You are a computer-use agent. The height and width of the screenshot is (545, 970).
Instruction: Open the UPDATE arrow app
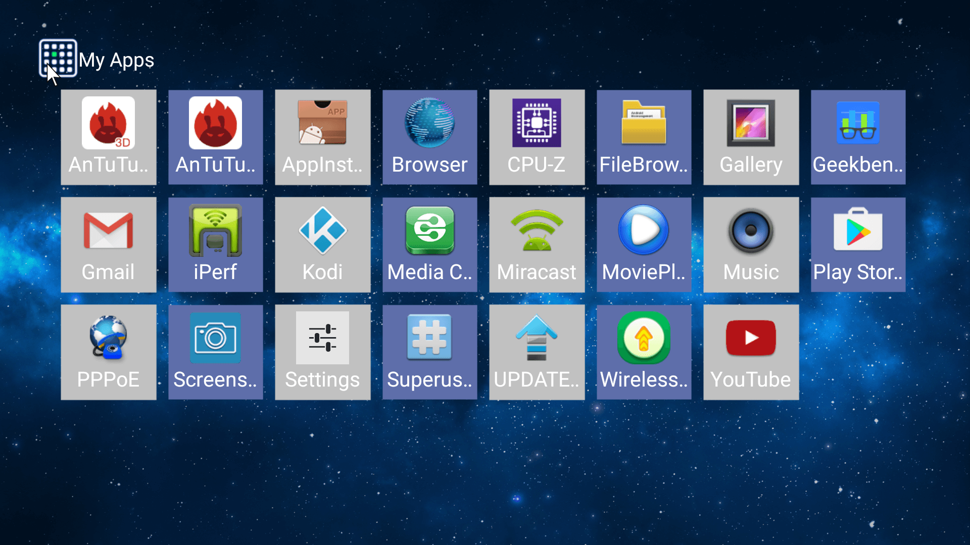point(537,352)
